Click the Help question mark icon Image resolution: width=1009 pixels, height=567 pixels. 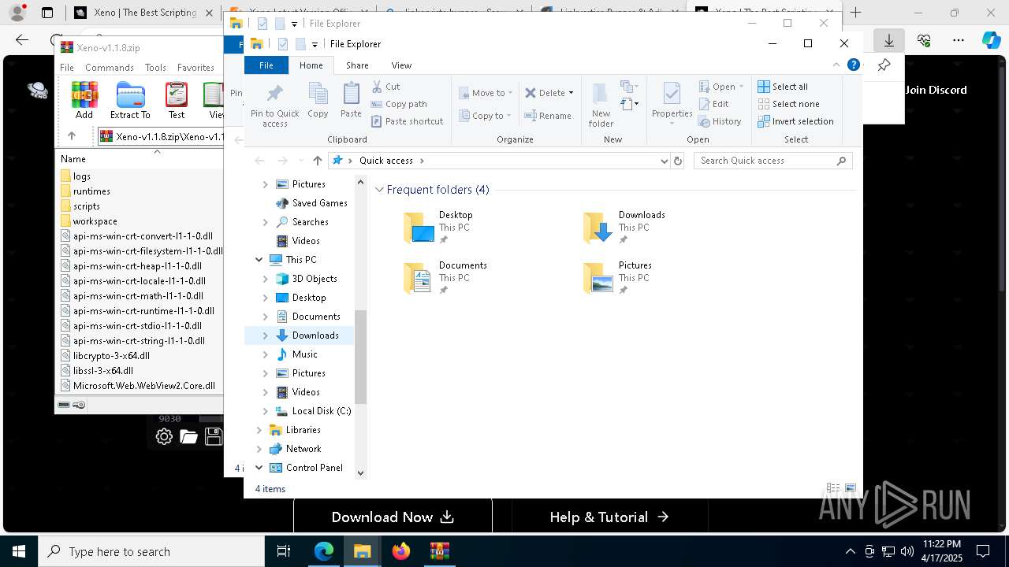(853, 65)
